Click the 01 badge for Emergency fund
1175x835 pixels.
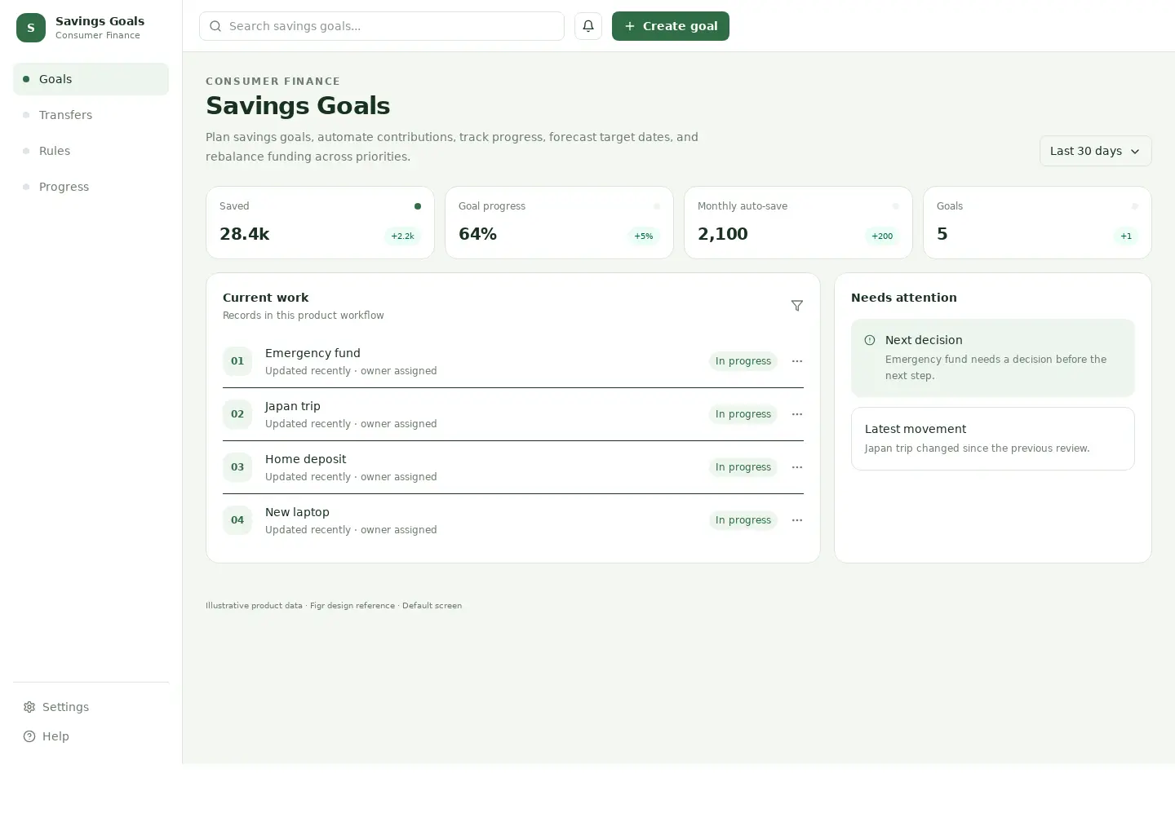237,361
